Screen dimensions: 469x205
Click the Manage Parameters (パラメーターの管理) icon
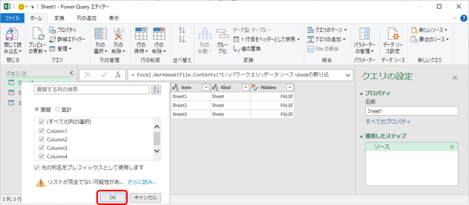364,34
